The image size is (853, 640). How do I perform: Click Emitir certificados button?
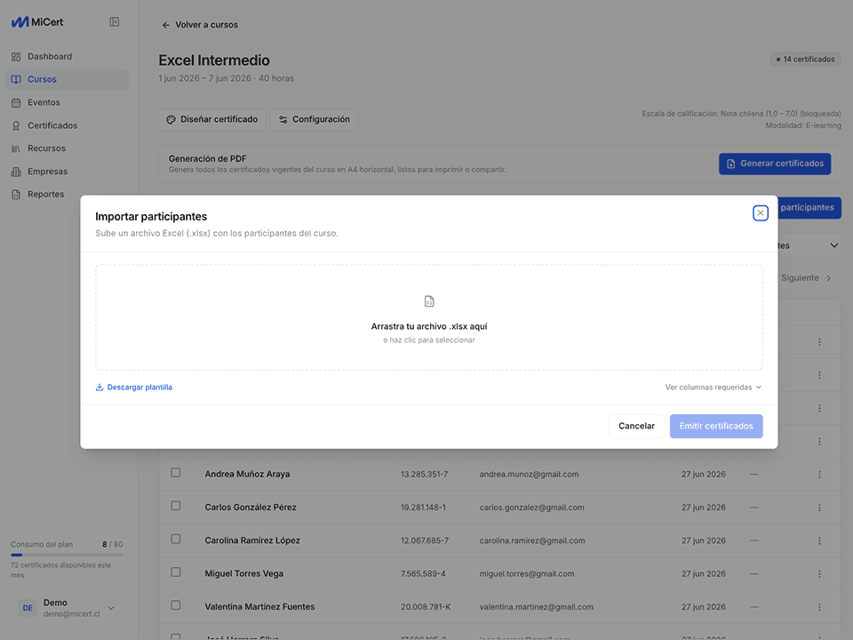(716, 426)
